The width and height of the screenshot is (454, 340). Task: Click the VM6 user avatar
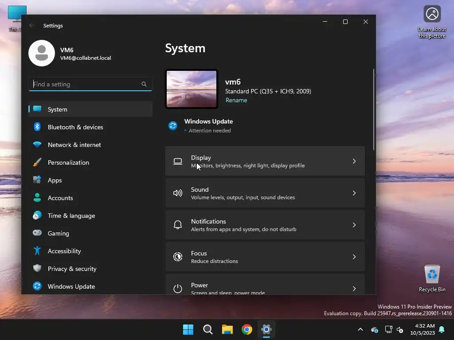coord(42,53)
